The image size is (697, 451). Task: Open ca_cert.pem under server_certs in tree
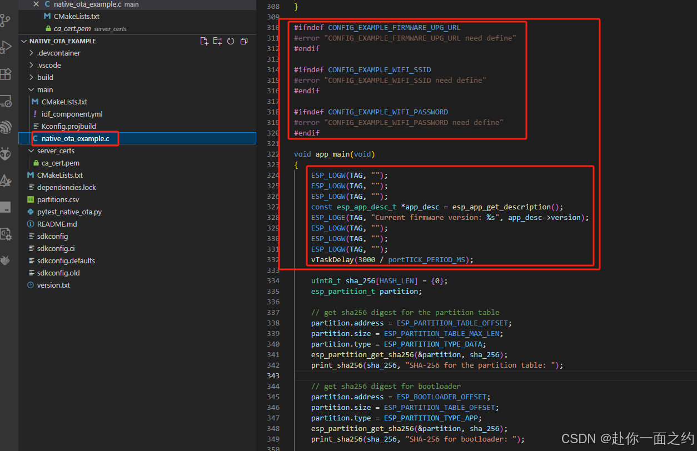click(x=60, y=163)
